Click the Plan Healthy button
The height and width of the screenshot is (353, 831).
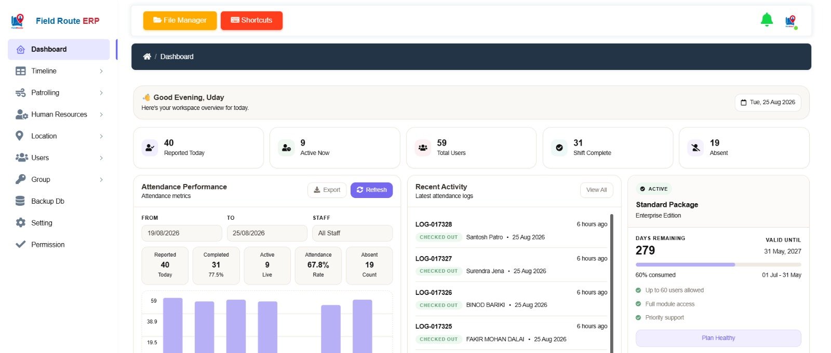[x=718, y=338]
